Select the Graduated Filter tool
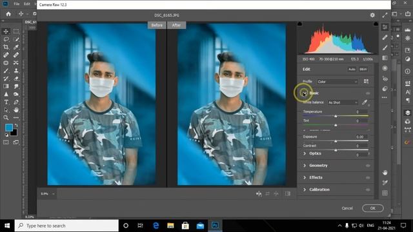The image size is (413, 232). 385,58
